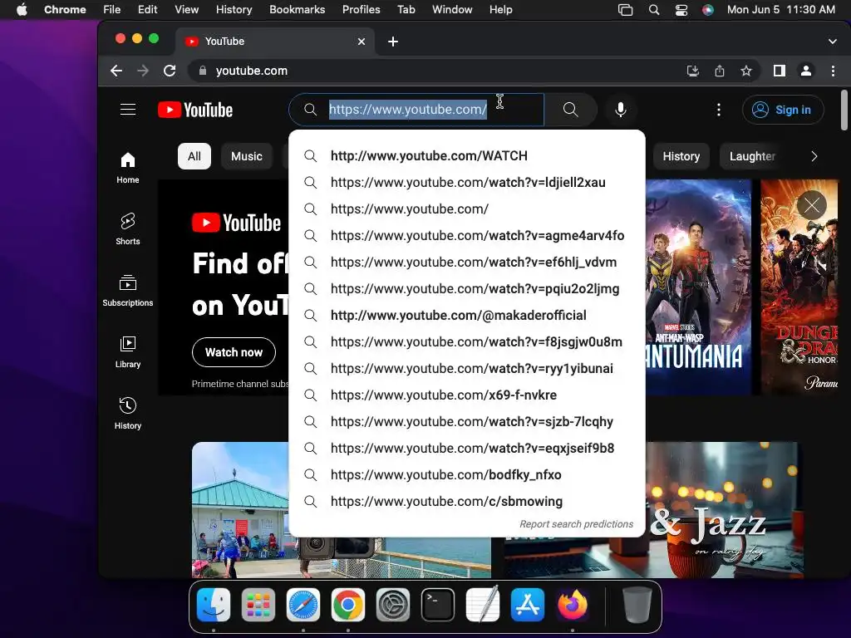Select the Music filter chip
This screenshot has height=638, width=851.
246,156
